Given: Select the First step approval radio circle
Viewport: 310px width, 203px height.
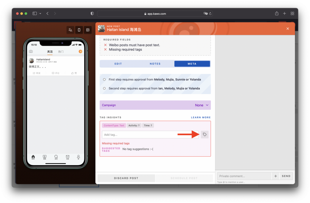Looking at the screenshot, I should point(104,80).
